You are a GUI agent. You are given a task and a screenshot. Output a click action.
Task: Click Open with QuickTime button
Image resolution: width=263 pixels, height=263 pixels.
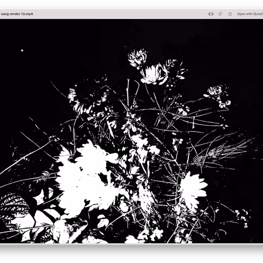click(x=250, y=14)
